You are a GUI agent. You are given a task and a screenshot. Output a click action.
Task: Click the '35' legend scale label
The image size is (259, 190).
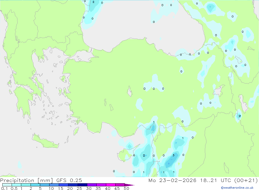coord(98,188)
